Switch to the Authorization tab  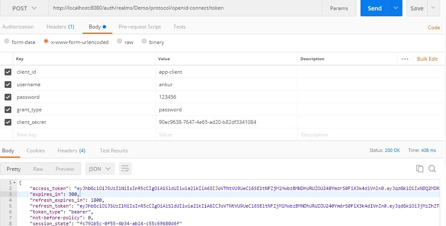point(18,27)
